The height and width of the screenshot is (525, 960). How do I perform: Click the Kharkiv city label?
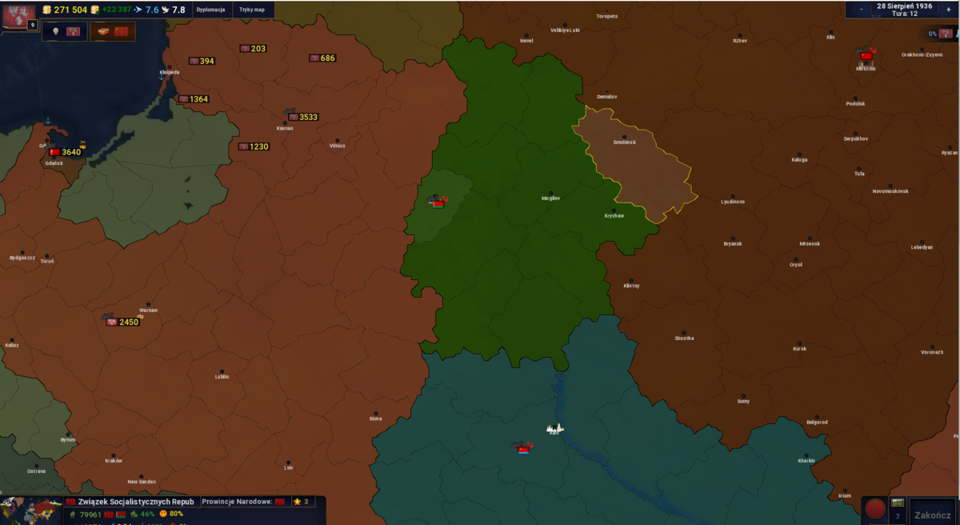click(x=806, y=461)
